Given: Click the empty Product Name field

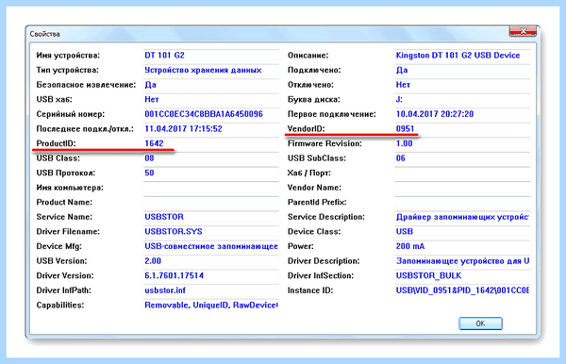Looking at the screenshot, I should click(211, 203).
